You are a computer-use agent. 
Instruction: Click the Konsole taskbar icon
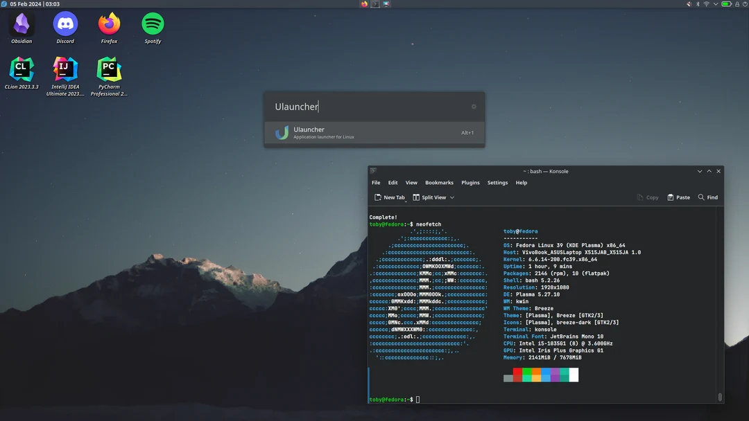point(375,4)
